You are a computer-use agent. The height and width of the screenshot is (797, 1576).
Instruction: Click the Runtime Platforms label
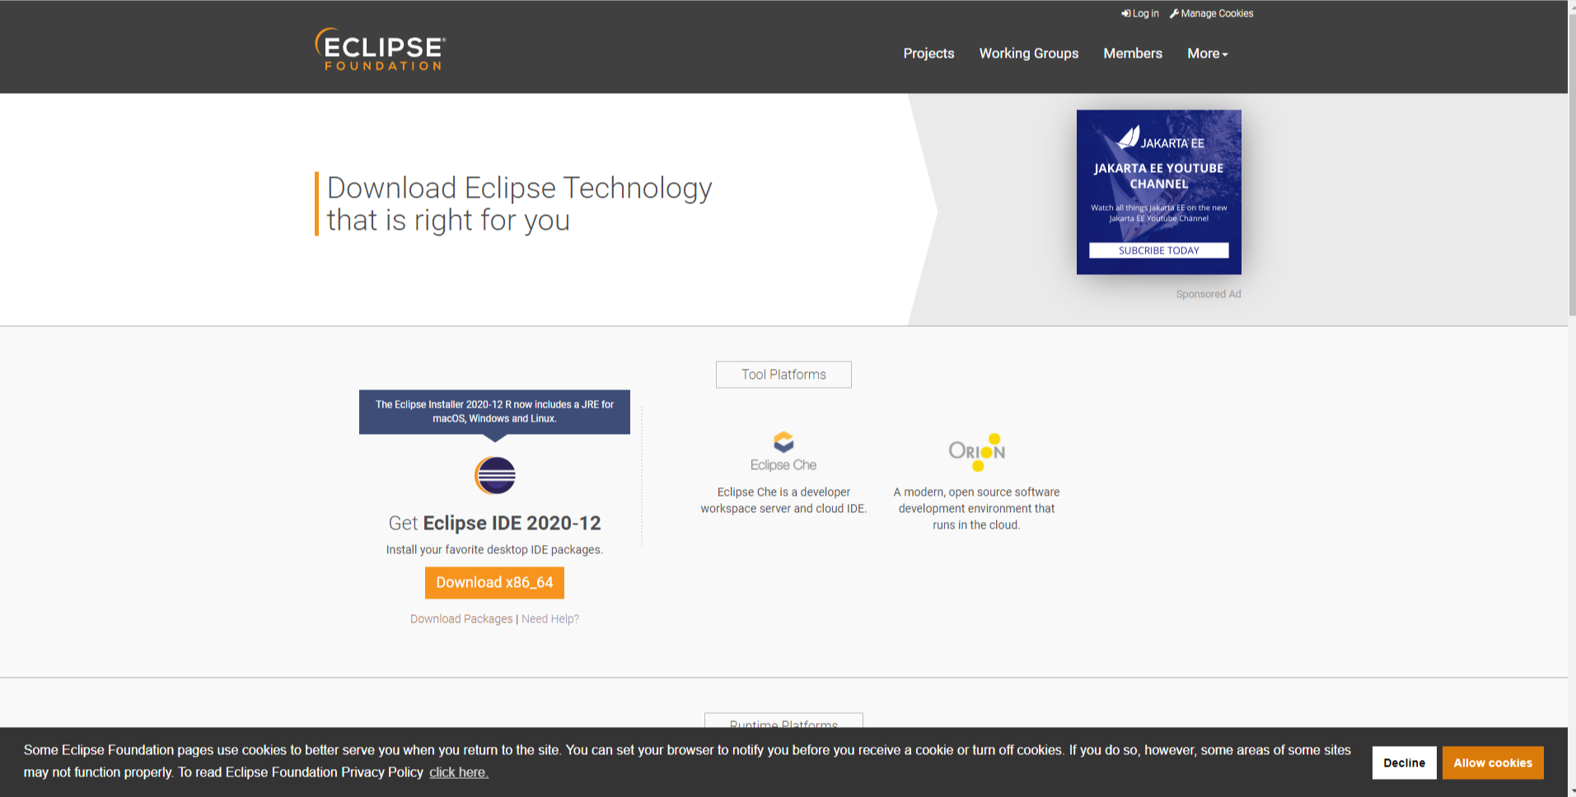click(783, 720)
